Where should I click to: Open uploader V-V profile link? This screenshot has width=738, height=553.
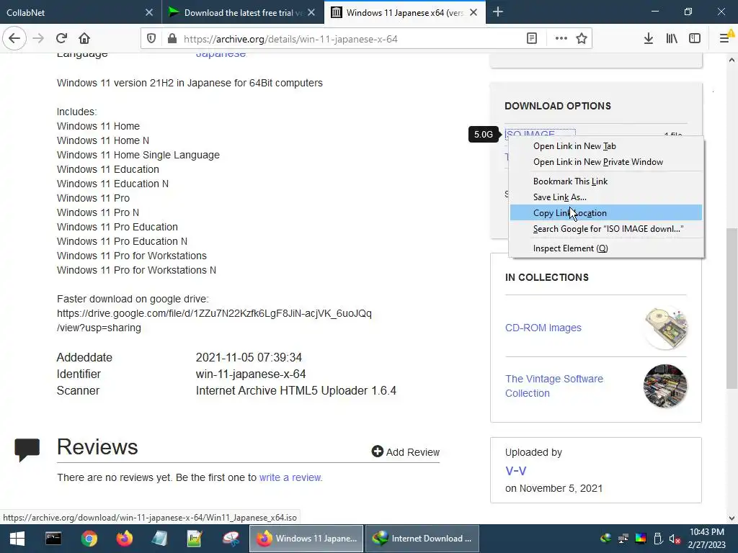coord(516,471)
